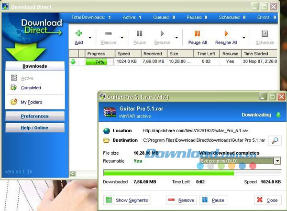The image size is (287, 211).
Task: Open the Preferences panel button
Action: (35, 116)
